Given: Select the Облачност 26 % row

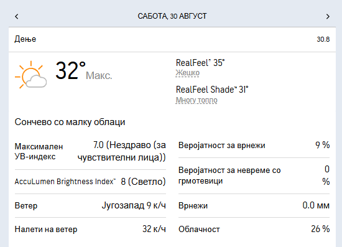Looking at the screenshot, I should (x=254, y=229).
